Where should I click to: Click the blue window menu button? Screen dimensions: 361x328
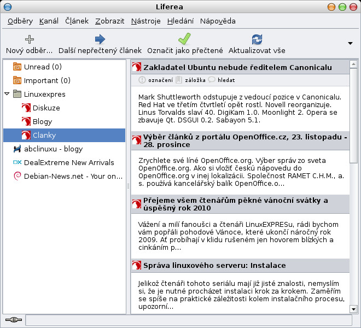8,7
